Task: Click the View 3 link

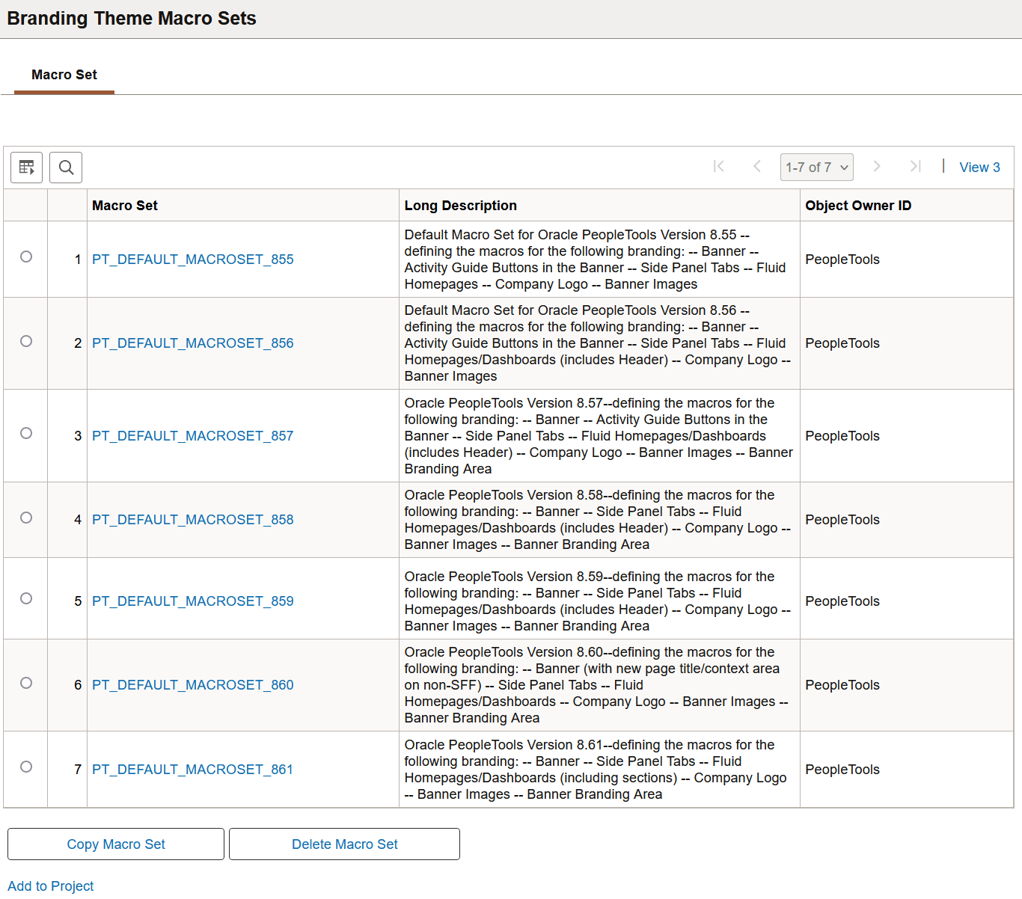Action: point(979,168)
